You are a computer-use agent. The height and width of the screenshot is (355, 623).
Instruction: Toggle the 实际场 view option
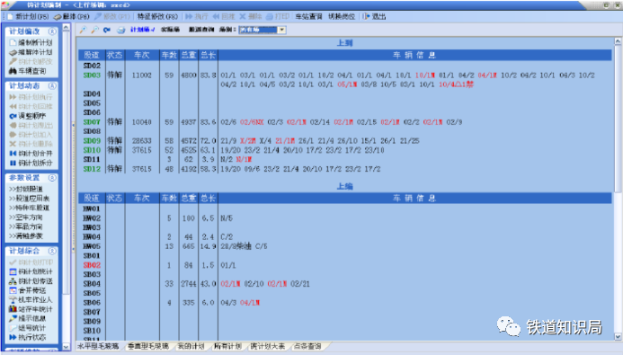click(170, 30)
